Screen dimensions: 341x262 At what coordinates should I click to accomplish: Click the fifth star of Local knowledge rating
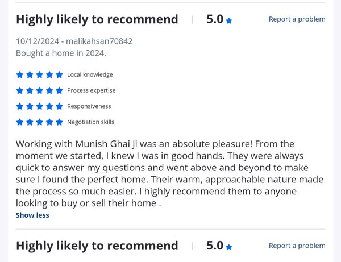tap(59, 74)
